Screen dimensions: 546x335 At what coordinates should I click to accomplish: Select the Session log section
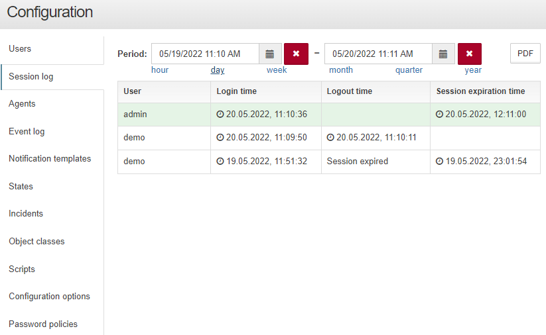[x=52, y=76]
